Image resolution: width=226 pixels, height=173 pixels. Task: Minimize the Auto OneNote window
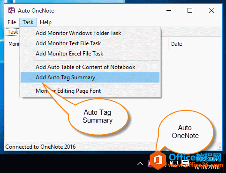click(169, 10)
